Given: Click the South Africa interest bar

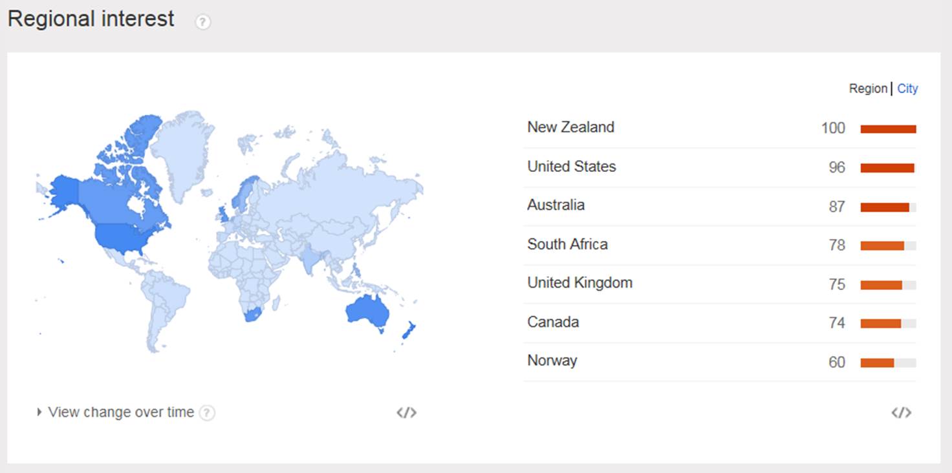Looking at the screenshot, I should click(882, 246).
